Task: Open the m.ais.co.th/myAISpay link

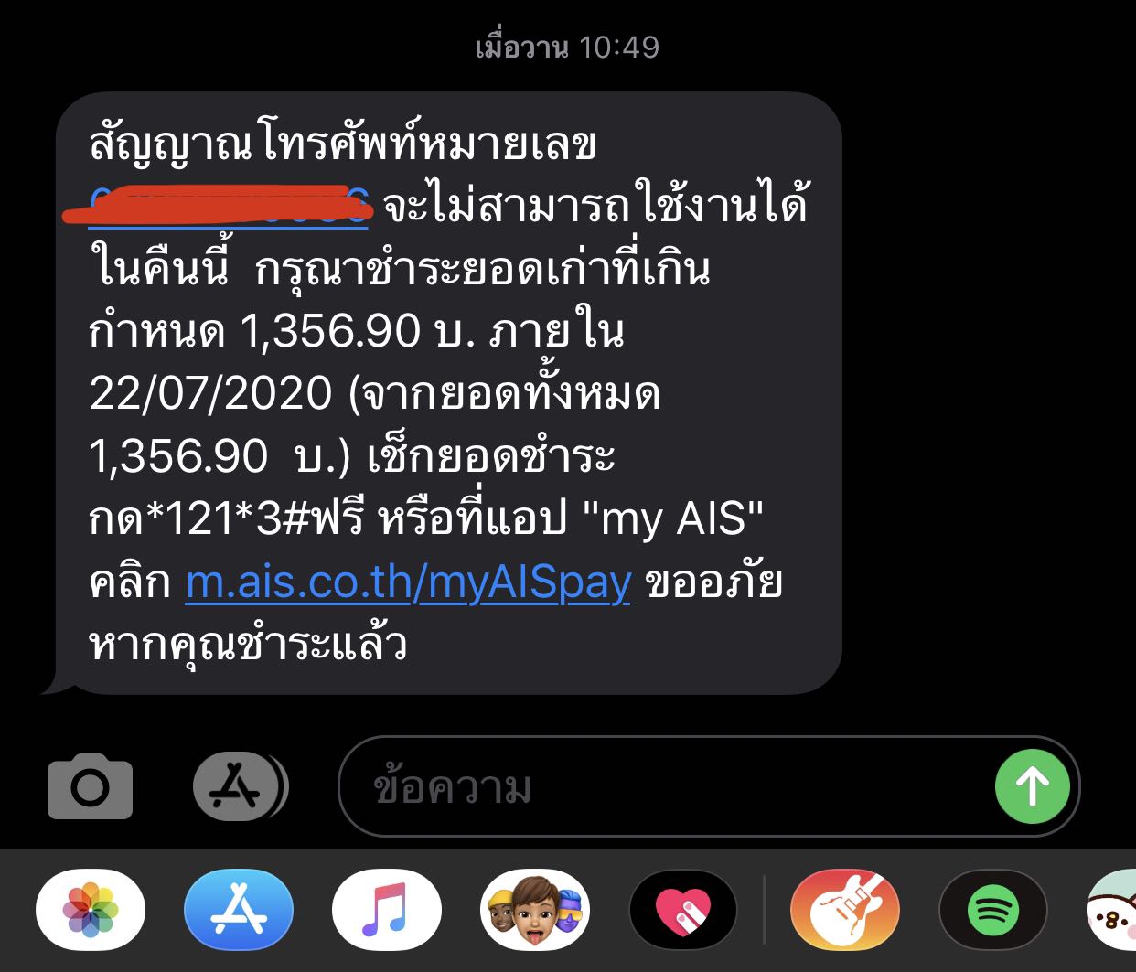Action: tap(408, 582)
